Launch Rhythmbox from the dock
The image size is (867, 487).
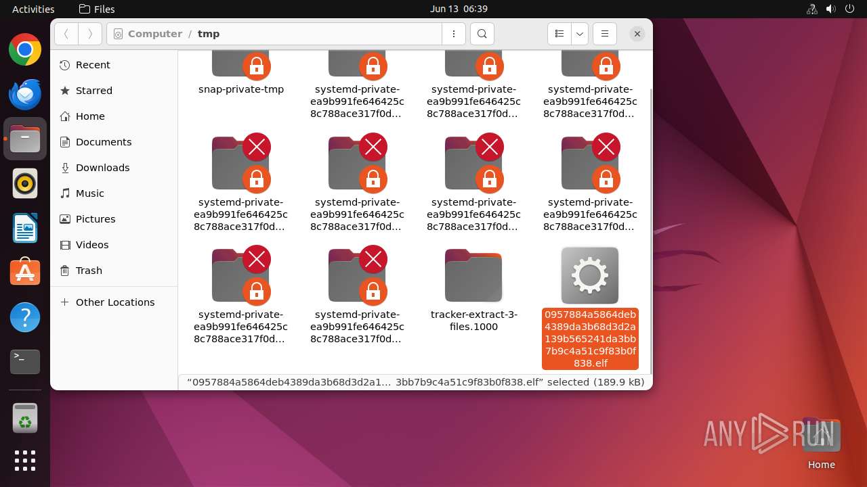click(x=25, y=184)
